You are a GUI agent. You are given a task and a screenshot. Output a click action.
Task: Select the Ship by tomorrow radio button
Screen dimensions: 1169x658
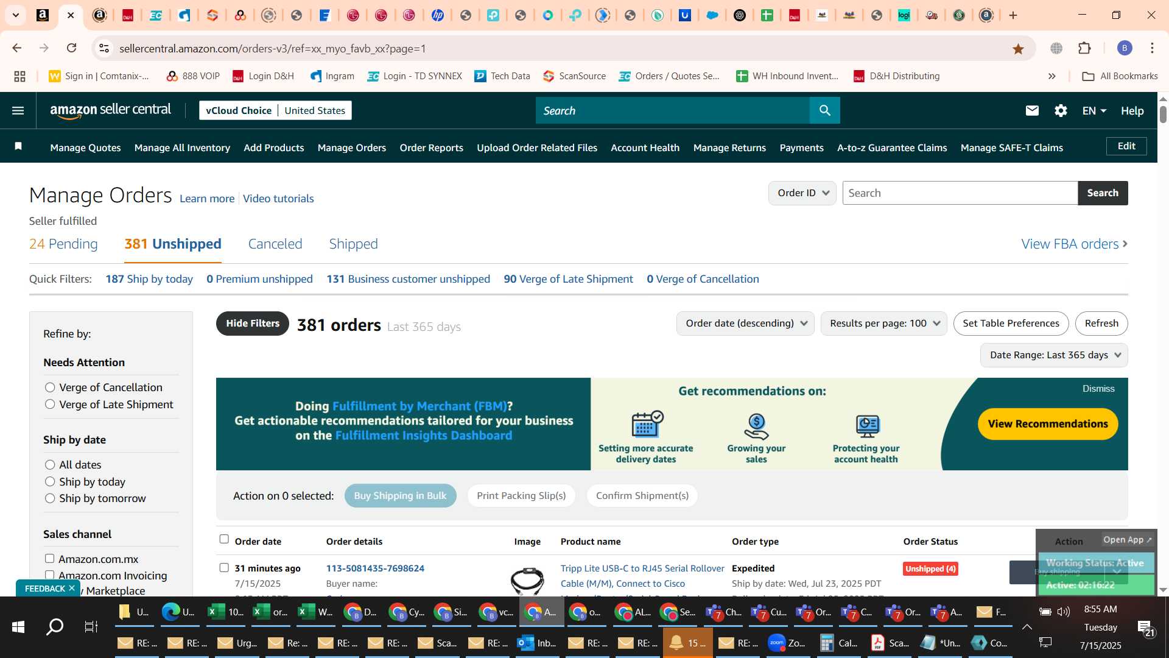point(50,498)
